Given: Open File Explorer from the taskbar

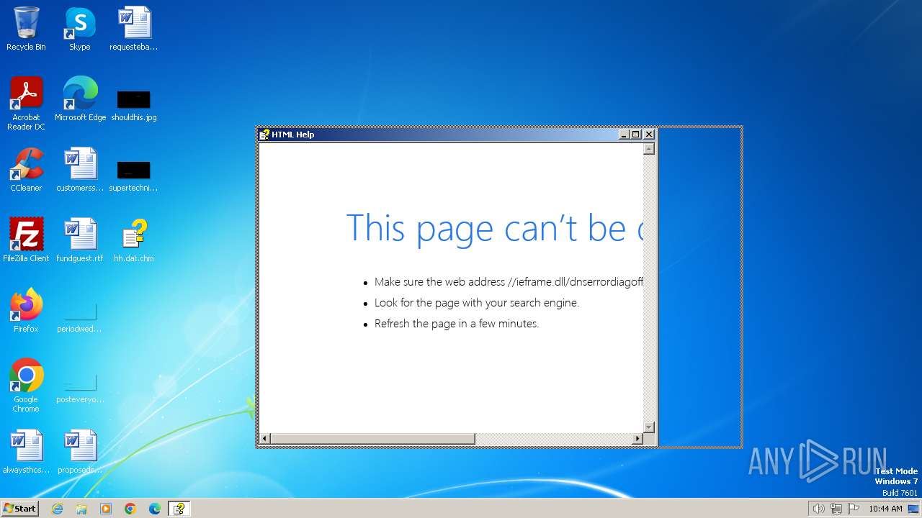Looking at the screenshot, I should 81,509.
